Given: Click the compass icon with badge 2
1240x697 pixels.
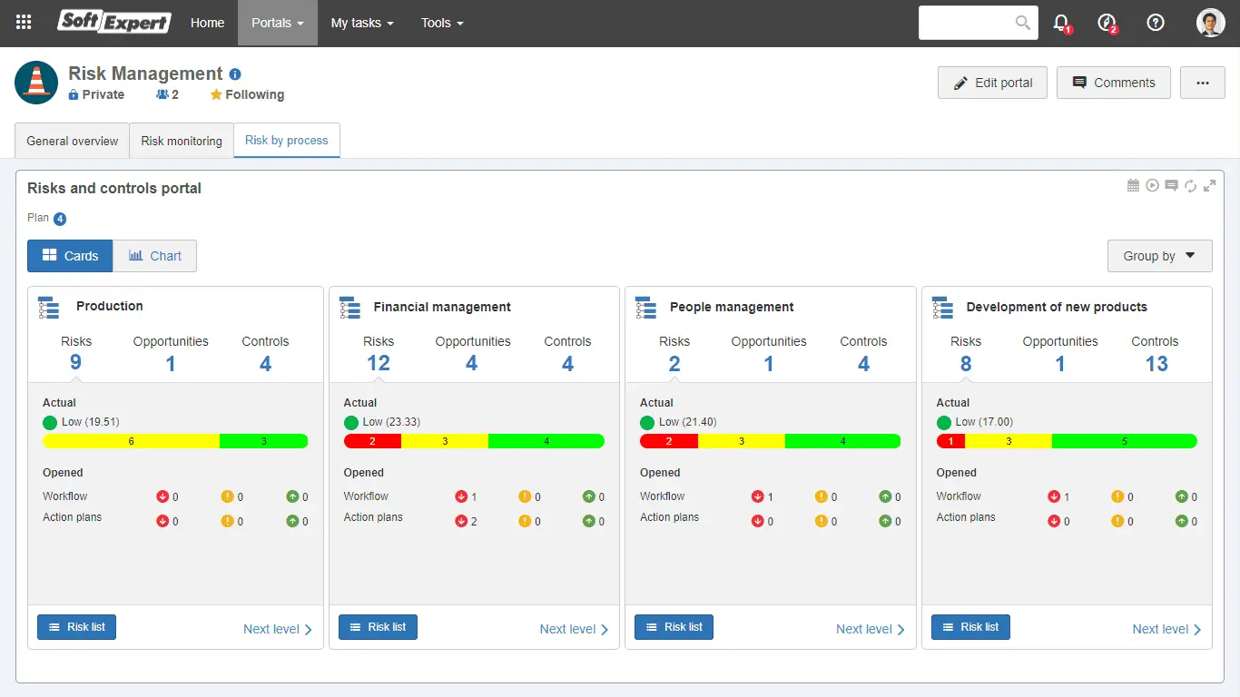Looking at the screenshot, I should point(1106,23).
